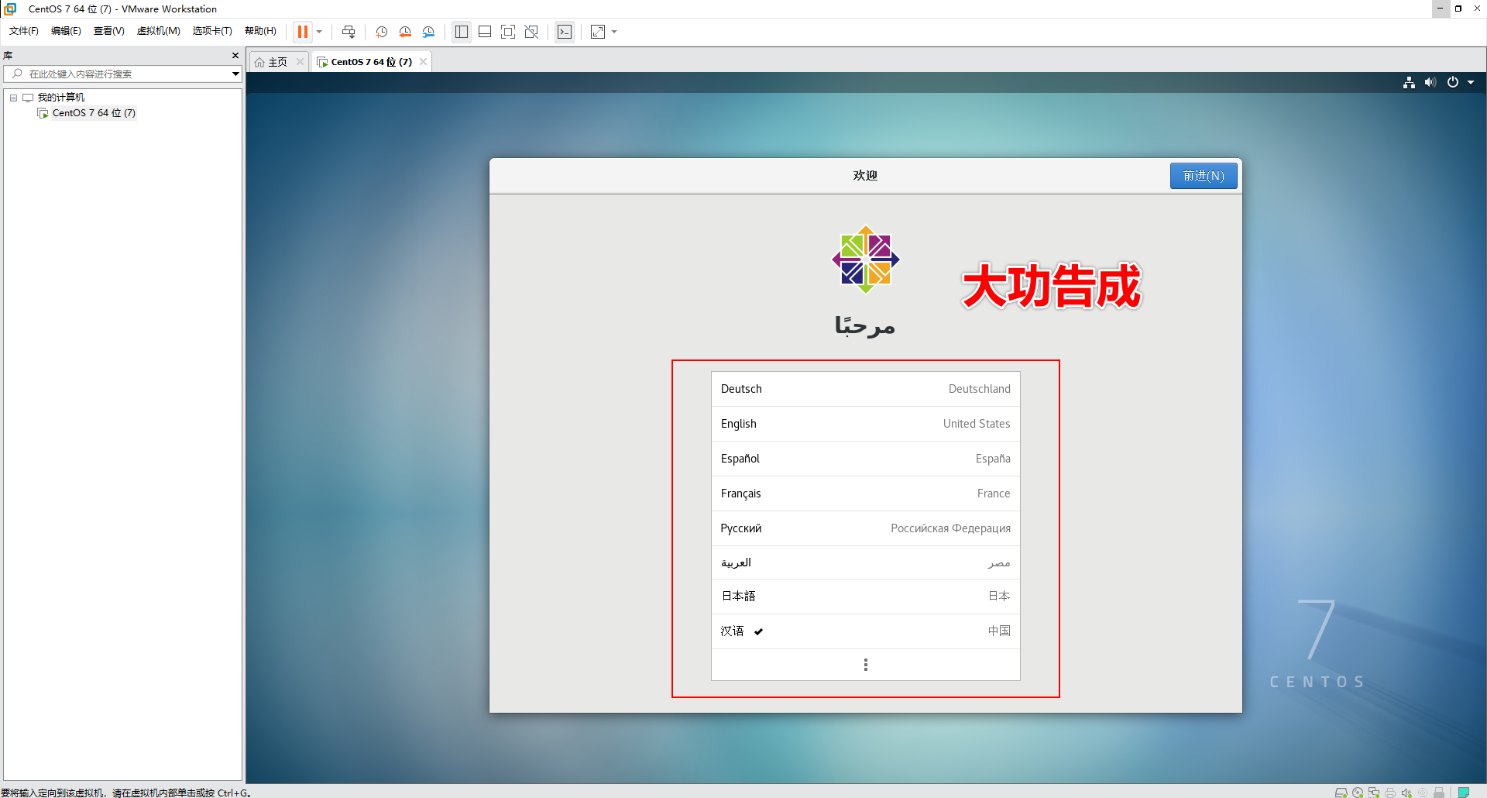Viewport: 1487px width, 798px height.
Task: Toggle the thumbnail bar view icon
Action: pyautogui.click(x=485, y=32)
